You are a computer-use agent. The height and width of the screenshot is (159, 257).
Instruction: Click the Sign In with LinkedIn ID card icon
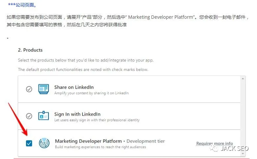(x=43, y=116)
